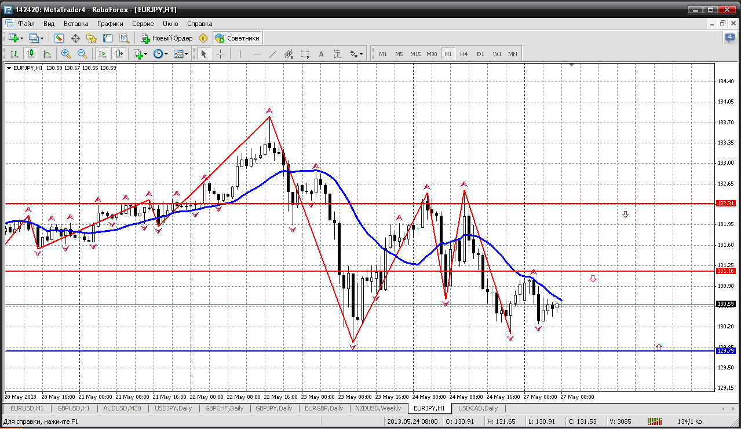This screenshot has height=429, width=741.
Task: Switch to the USDCAD,Daily chart tab
Action: tap(478, 408)
